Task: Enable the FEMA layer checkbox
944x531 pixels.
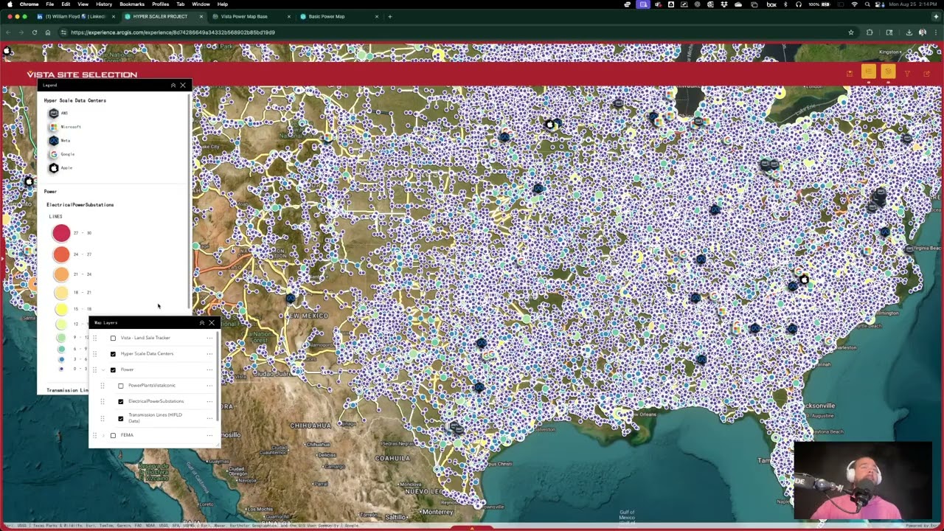Action: pyautogui.click(x=113, y=436)
